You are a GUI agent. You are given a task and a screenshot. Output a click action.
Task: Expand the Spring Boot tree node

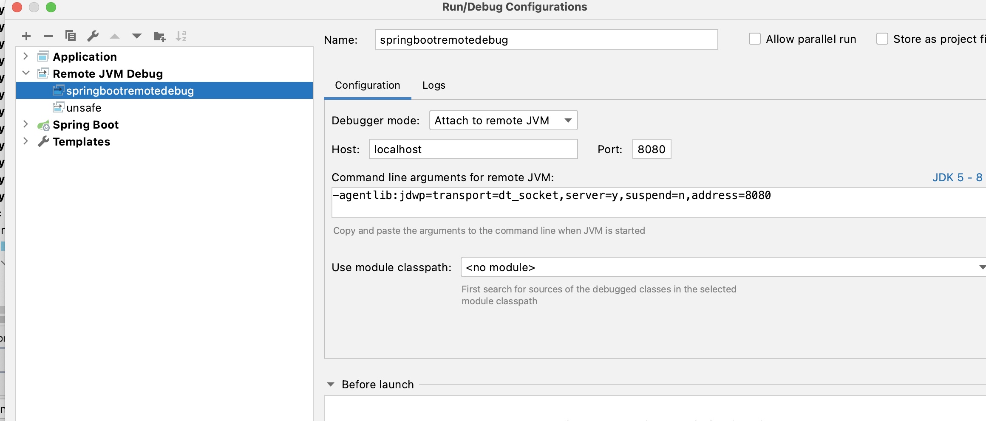click(x=26, y=124)
